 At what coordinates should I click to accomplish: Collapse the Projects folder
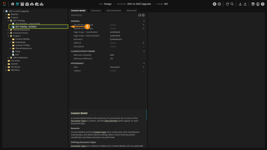pos(6,18)
